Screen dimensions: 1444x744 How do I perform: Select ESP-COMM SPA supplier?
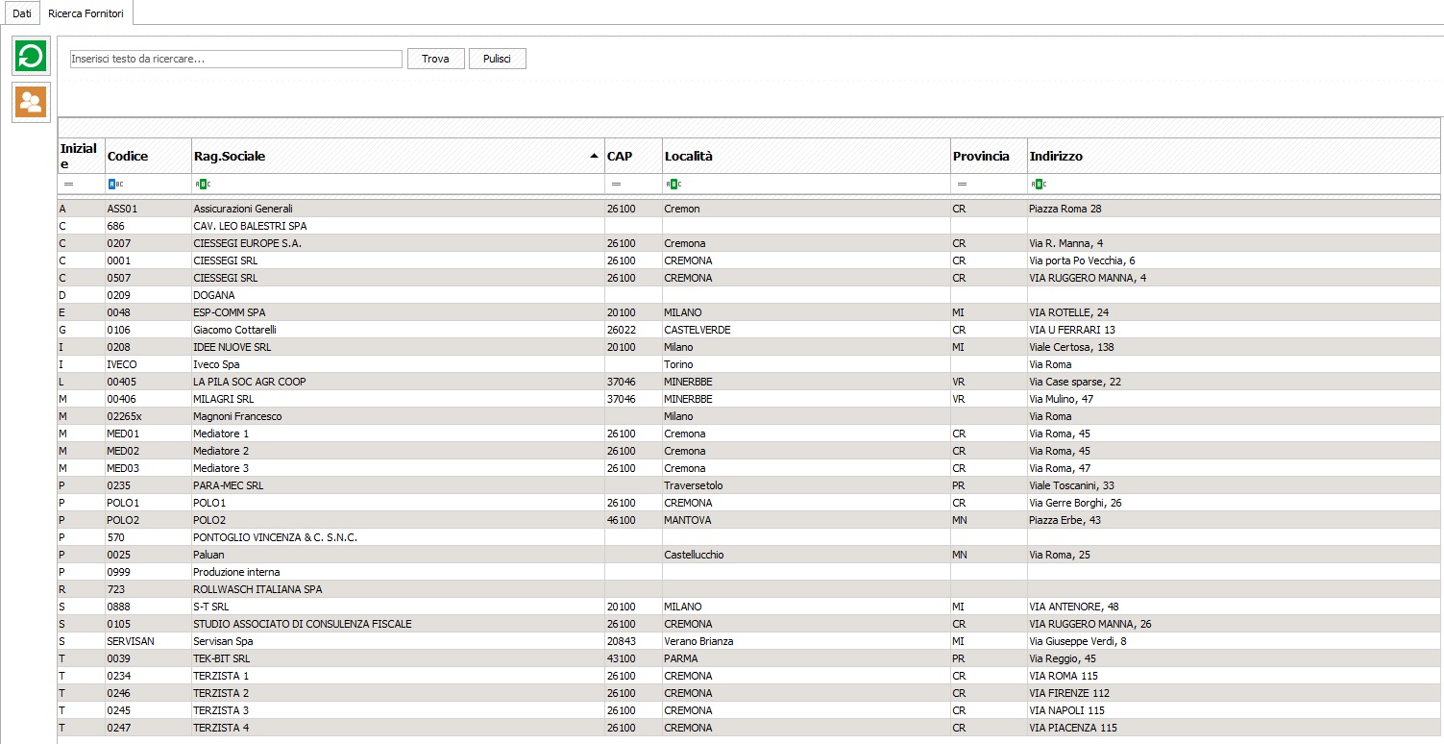(x=749, y=312)
